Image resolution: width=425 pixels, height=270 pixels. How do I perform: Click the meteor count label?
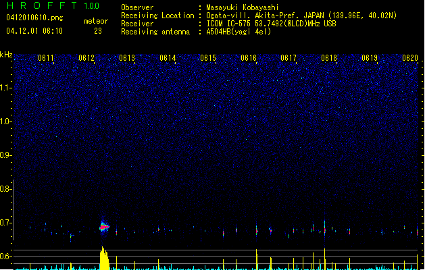click(x=96, y=21)
